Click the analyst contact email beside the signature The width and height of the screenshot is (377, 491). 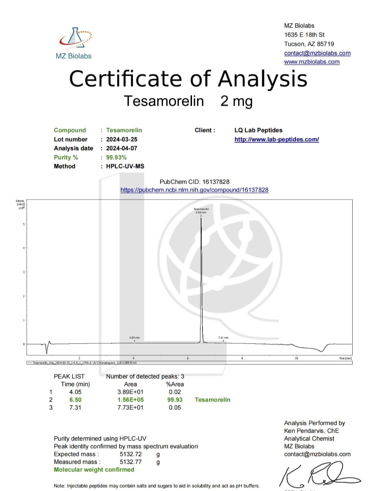coord(317,454)
